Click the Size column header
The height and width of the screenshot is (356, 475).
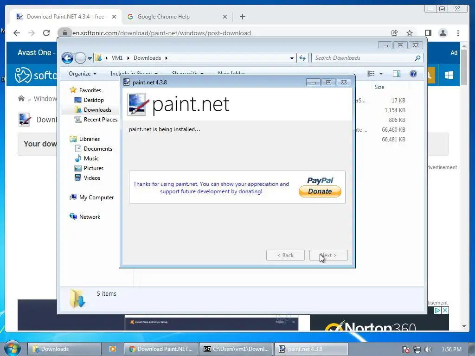click(x=379, y=87)
